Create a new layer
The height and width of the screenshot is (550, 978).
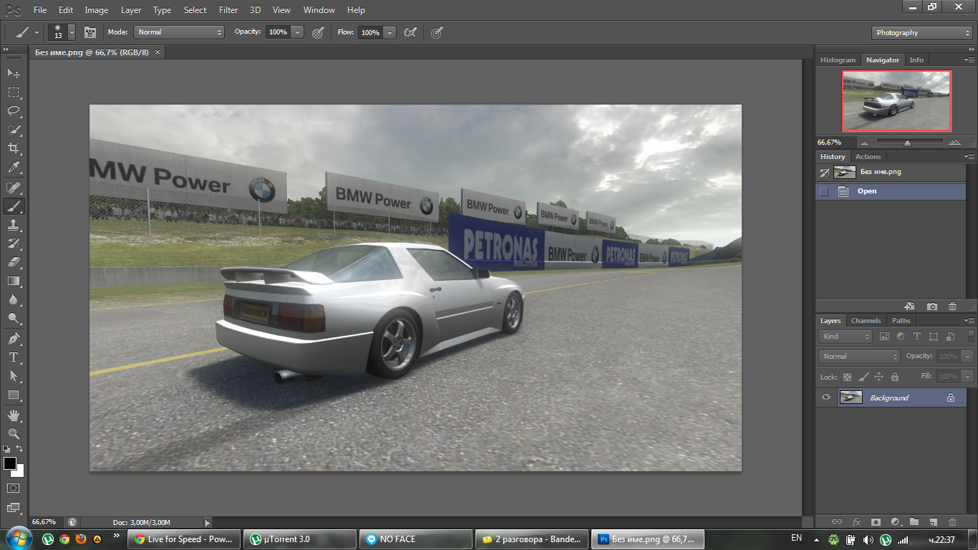click(x=933, y=522)
